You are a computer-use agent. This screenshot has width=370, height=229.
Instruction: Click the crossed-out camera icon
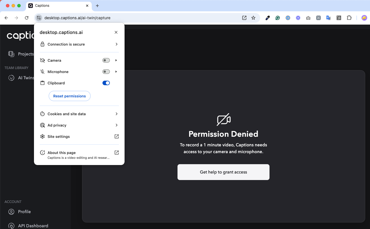click(224, 120)
